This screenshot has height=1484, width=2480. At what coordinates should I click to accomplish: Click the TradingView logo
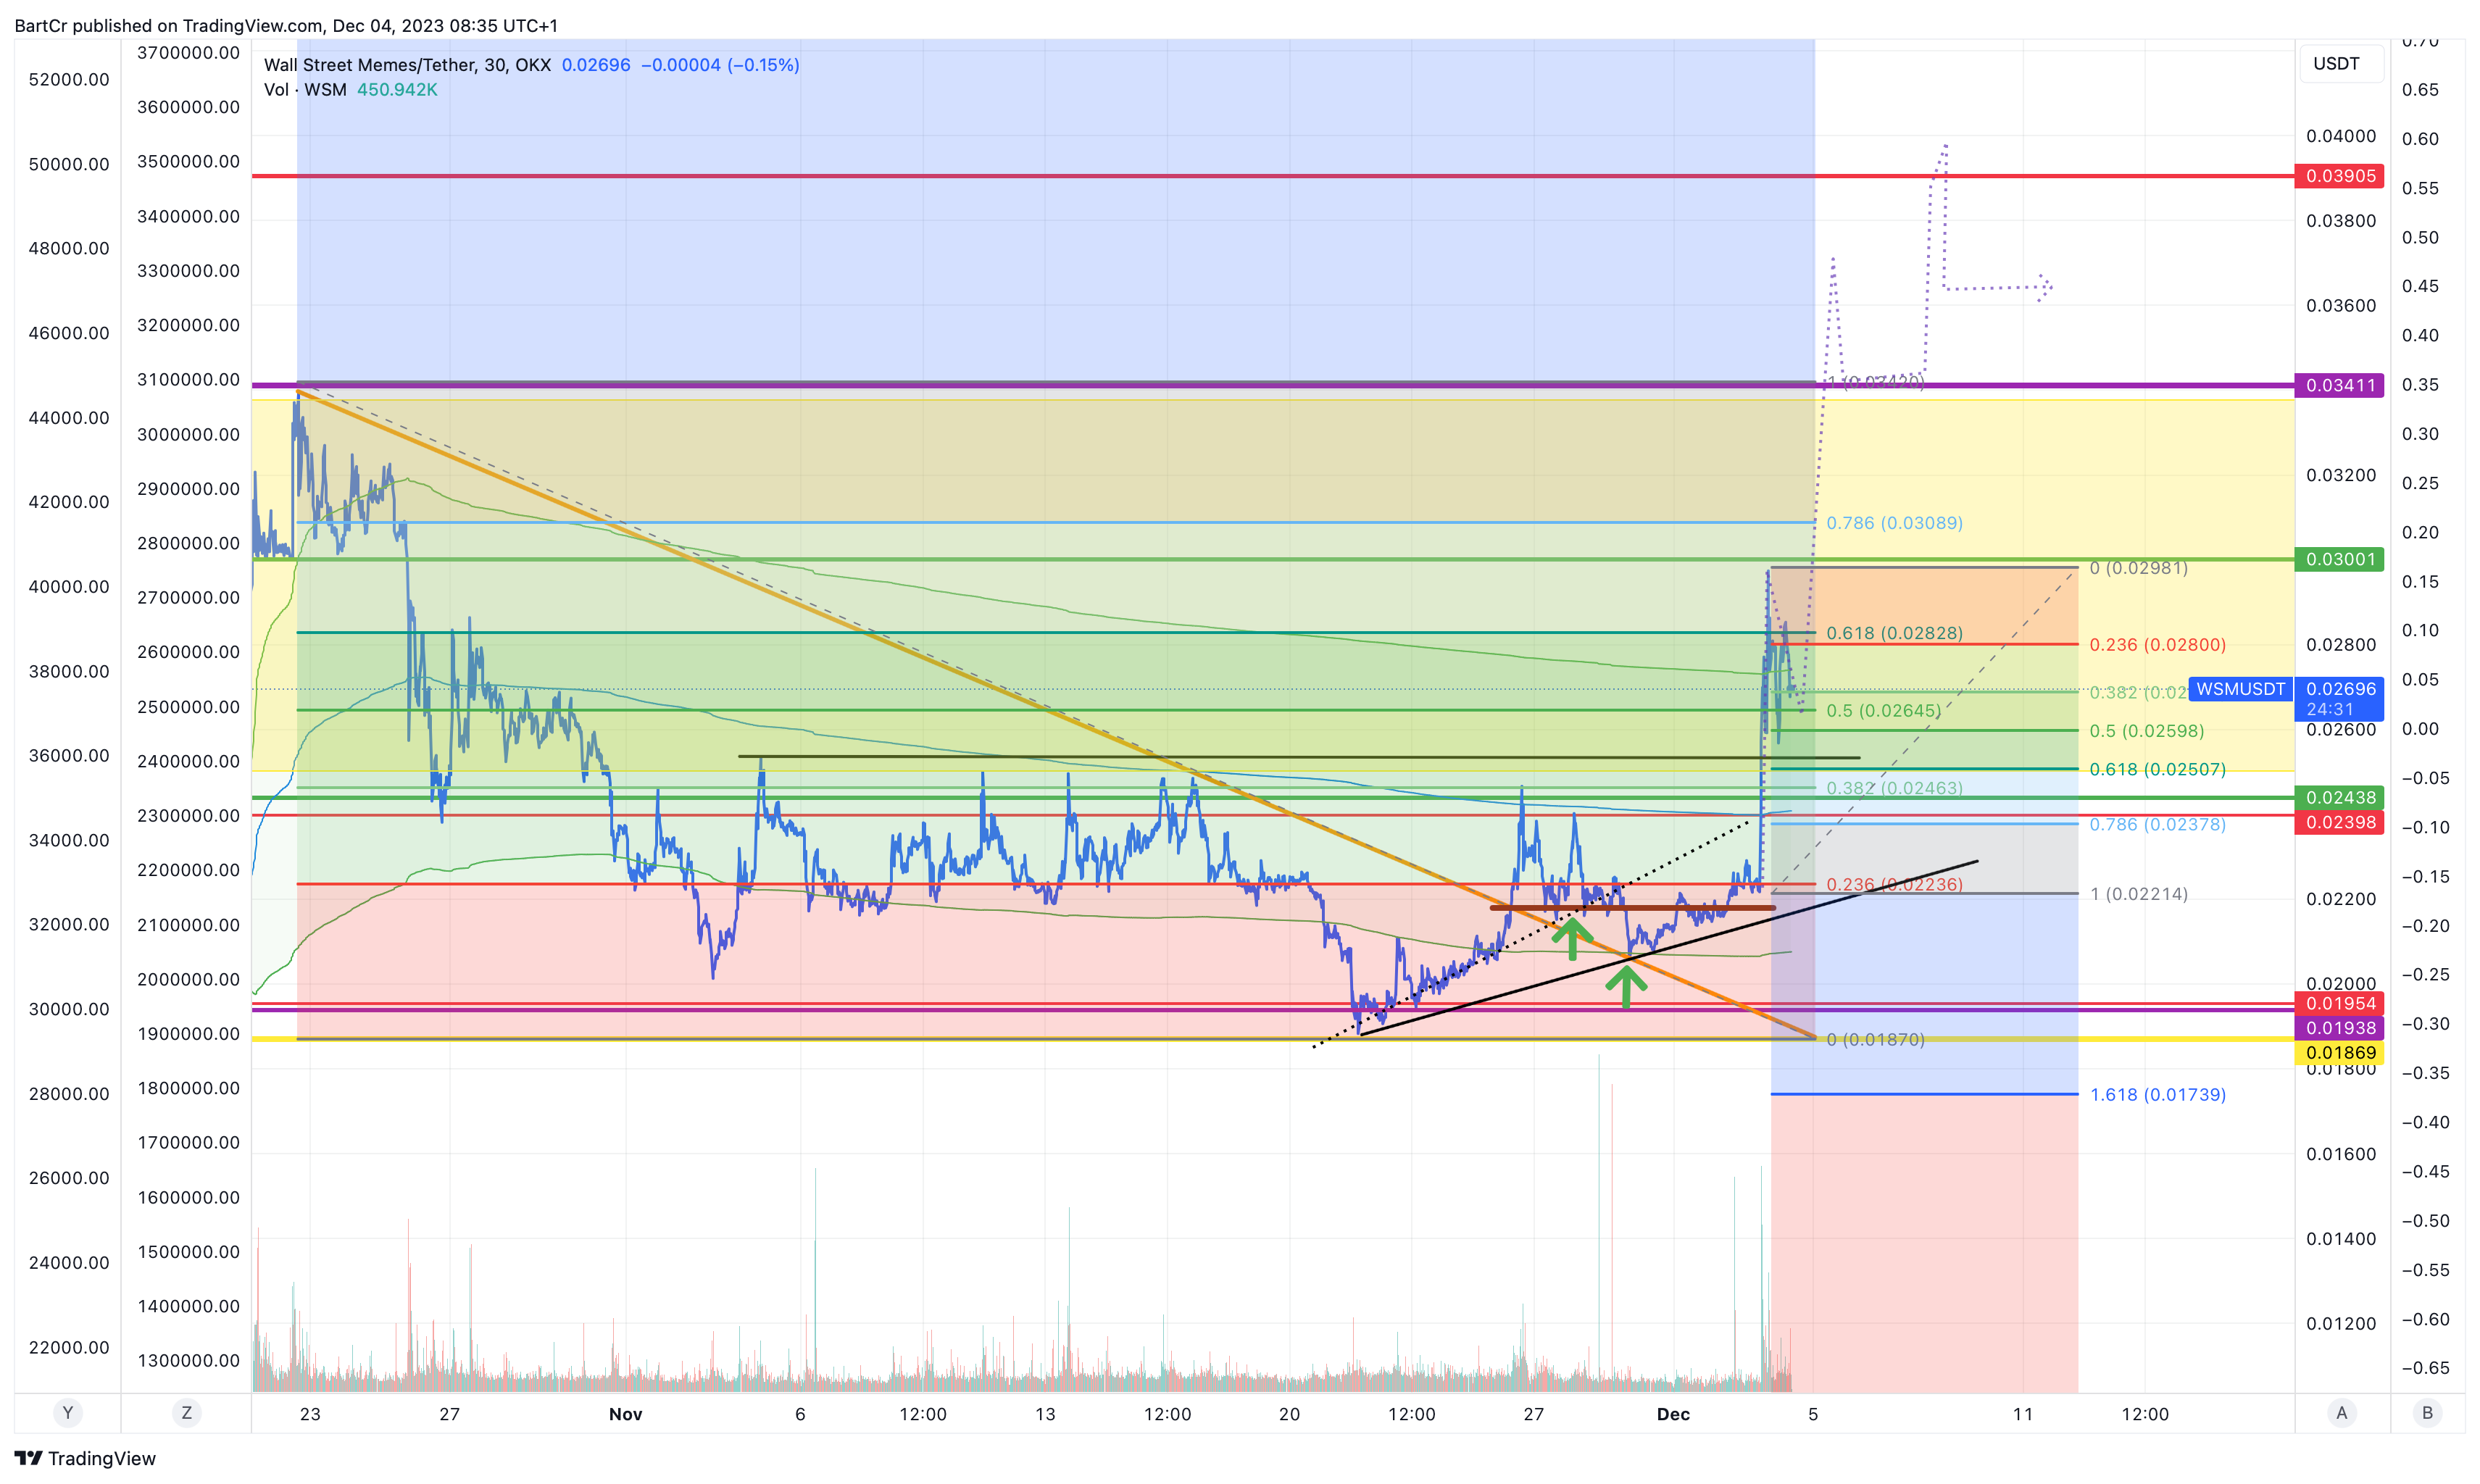pyautogui.click(x=85, y=1458)
